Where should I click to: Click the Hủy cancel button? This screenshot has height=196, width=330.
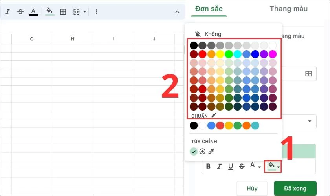252,188
